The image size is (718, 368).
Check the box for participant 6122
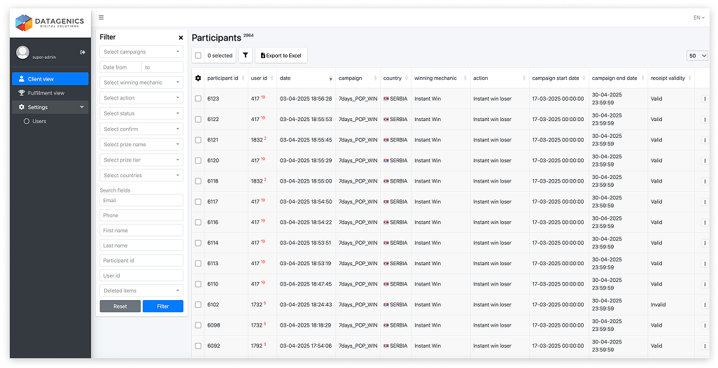coord(199,120)
